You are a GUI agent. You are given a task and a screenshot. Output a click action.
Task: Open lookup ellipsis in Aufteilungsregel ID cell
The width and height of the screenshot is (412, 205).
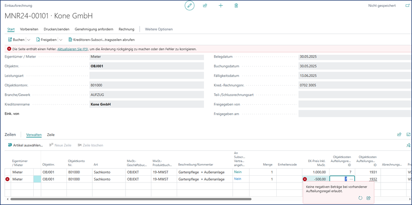(x=351, y=179)
